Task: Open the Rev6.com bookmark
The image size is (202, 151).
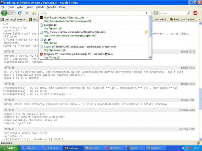Action: point(183,19)
